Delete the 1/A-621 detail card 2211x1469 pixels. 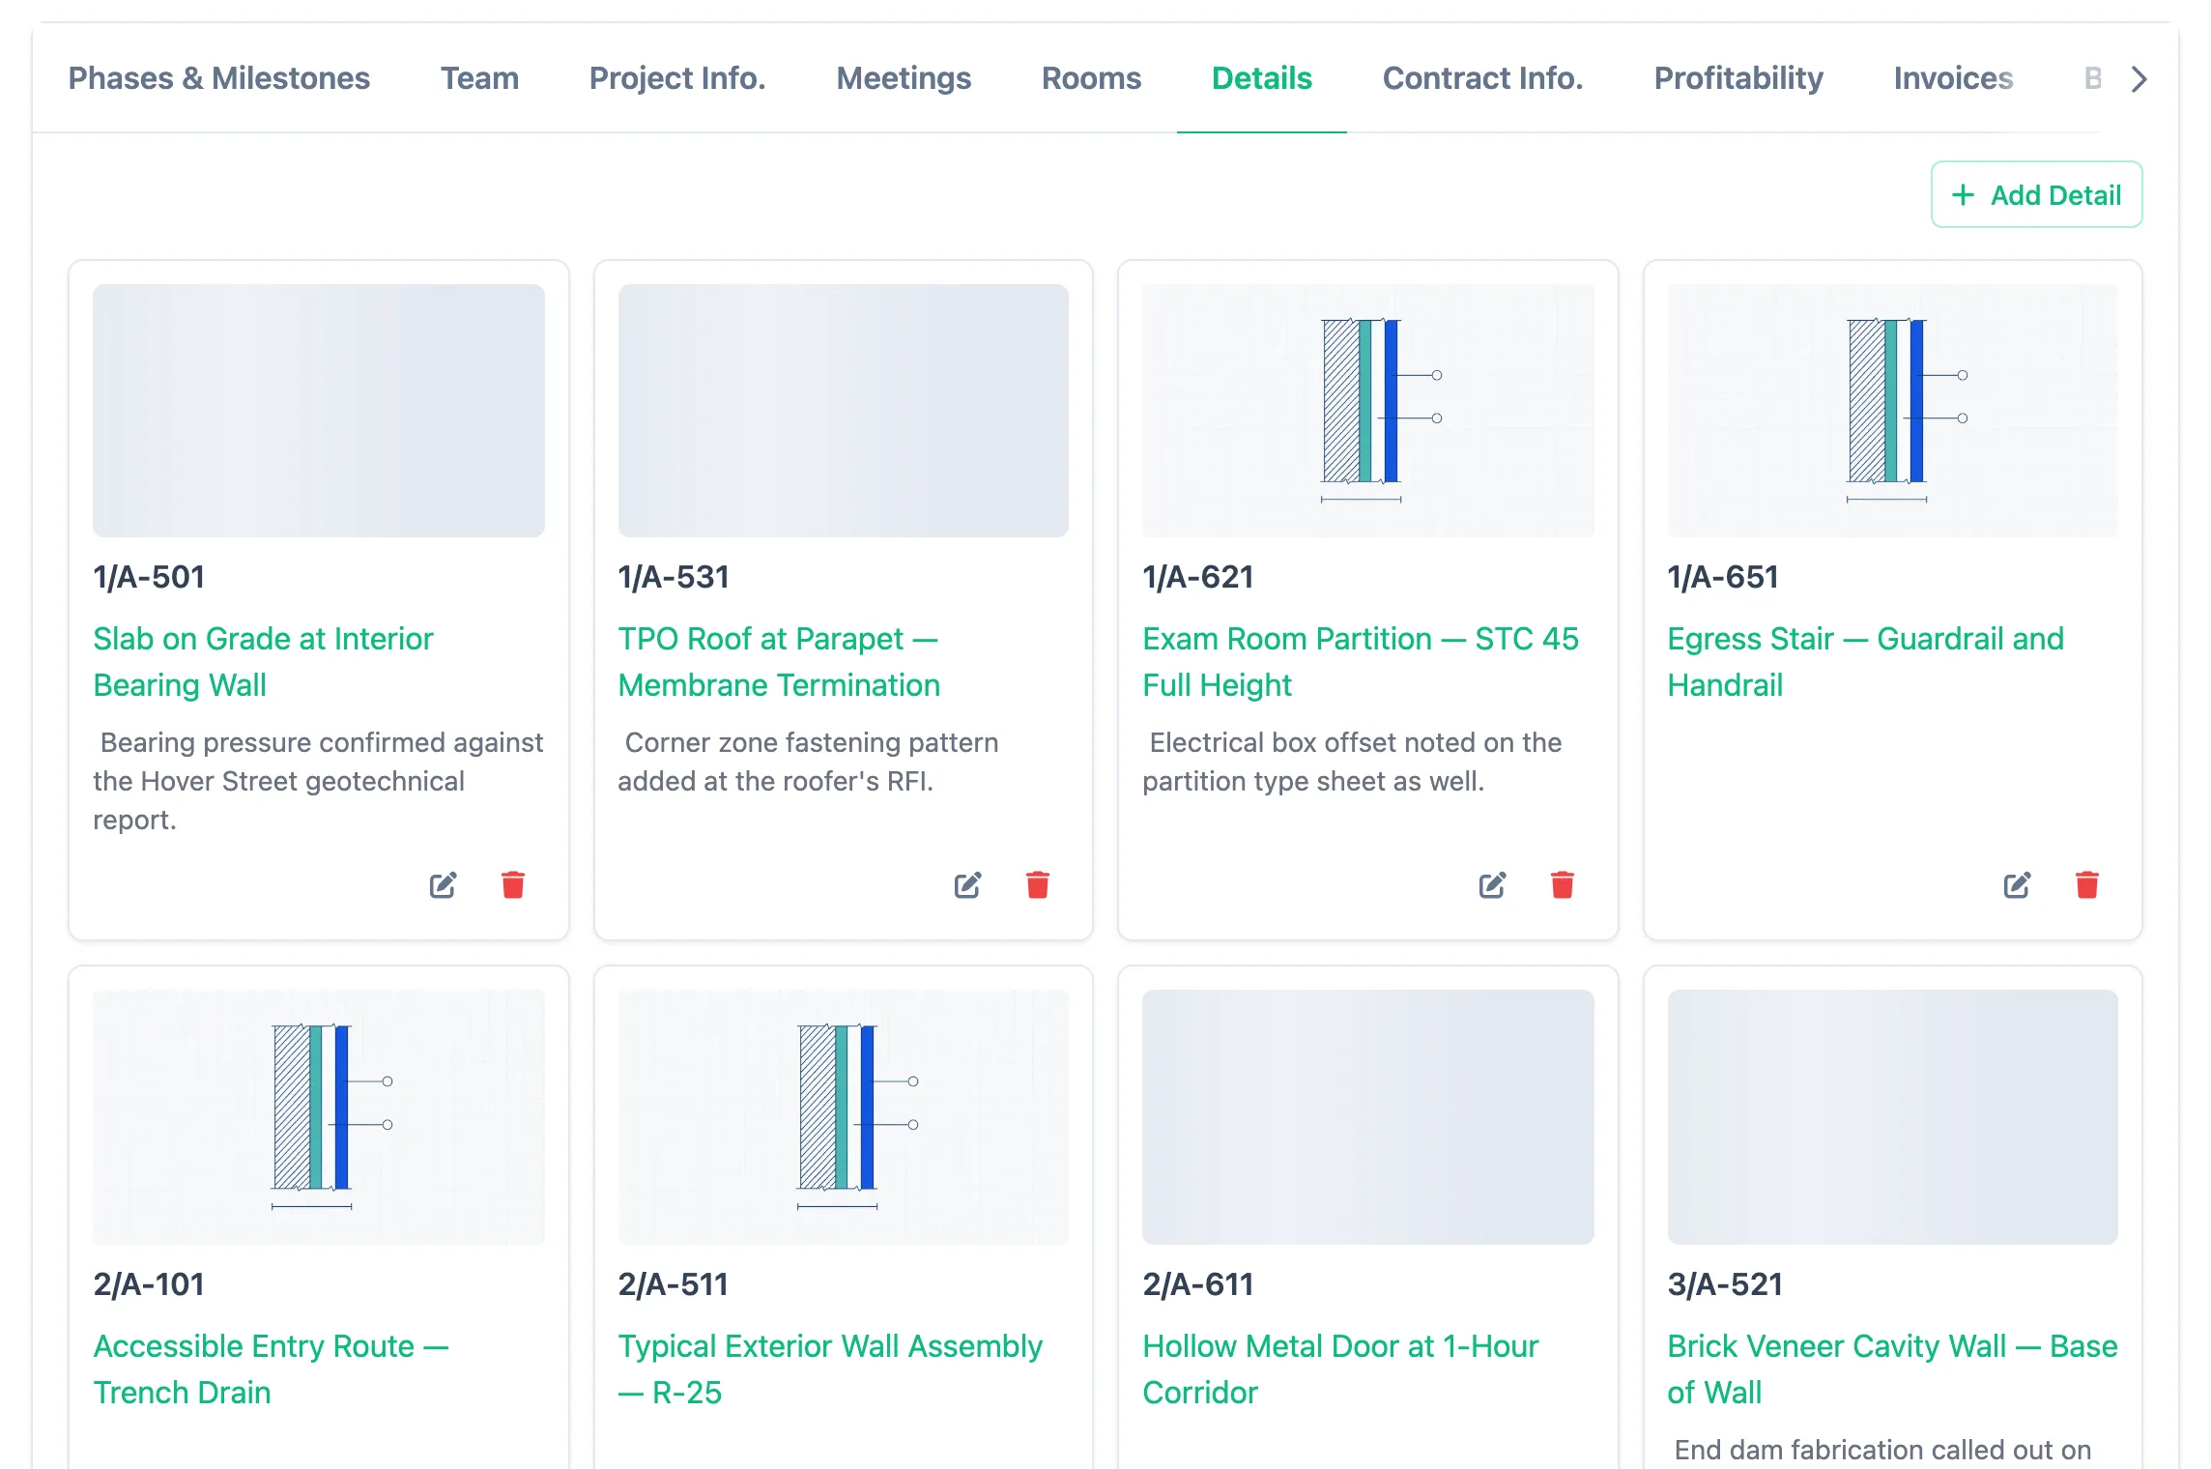click(1563, 885)
